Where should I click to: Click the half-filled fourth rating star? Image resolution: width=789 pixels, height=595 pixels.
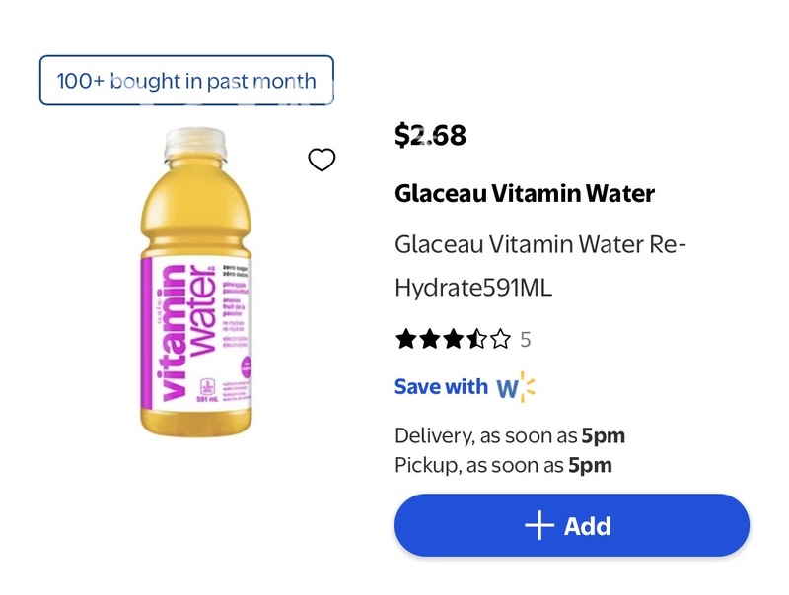(476, 340)
